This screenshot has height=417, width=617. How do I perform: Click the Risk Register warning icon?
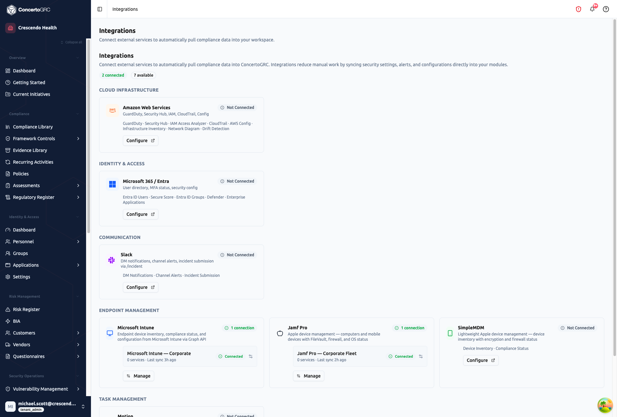(x=8, y=309)
